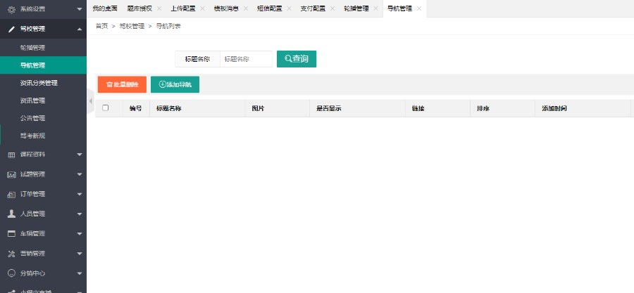
Task: Open 资讯分类管理 in the sidebar
Action: (43, 83)
